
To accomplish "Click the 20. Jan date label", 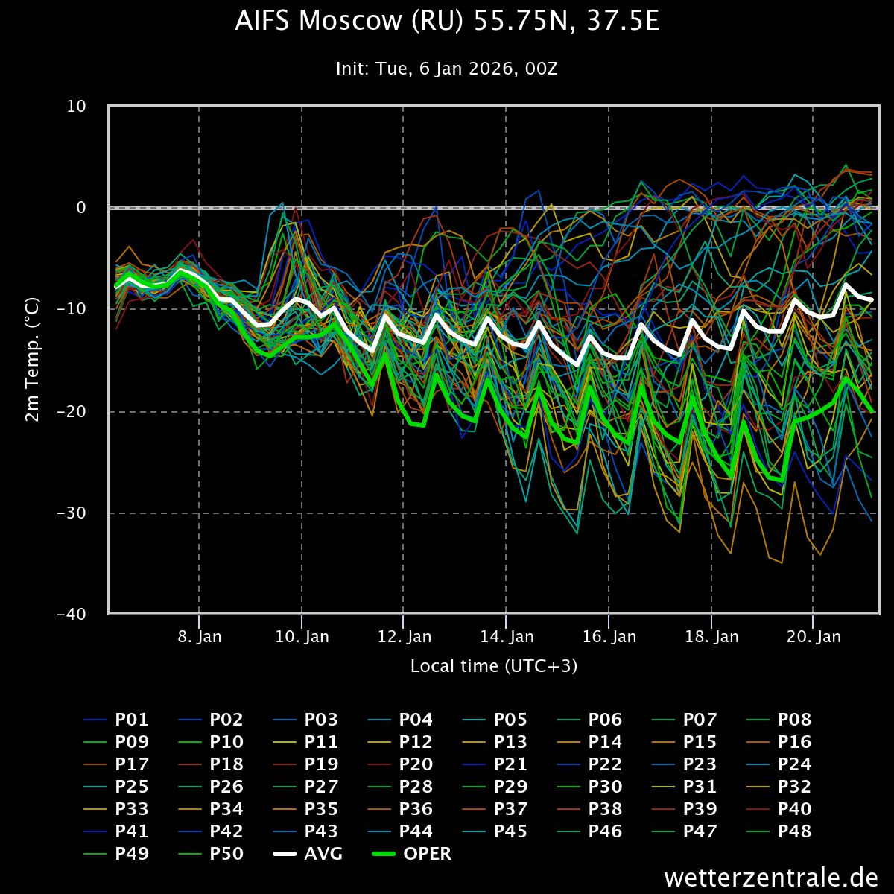I will [x=814, y=637].
